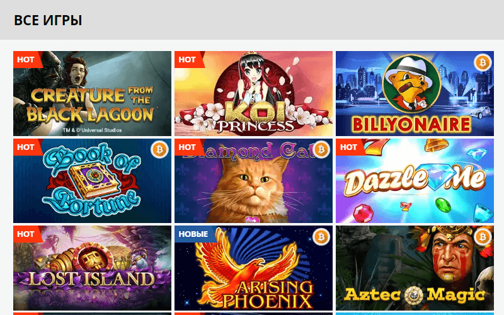504x315 pixels.
Task: Open the Billyonaire game tile
Action: click(415, 93)
